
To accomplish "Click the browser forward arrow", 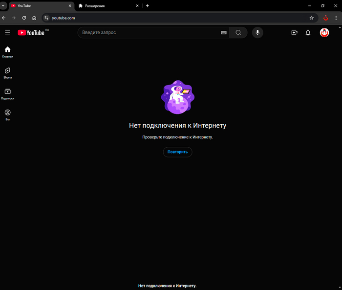I will click(14, 18).
